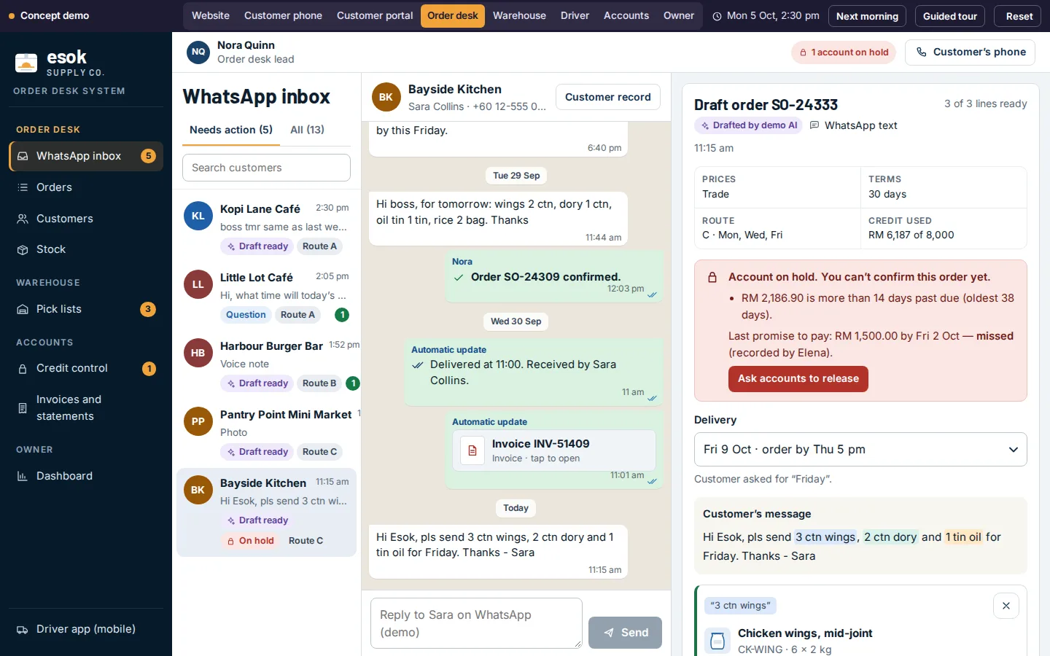
Task: Switch to the Accounts view tab
Action: [626, 16]
